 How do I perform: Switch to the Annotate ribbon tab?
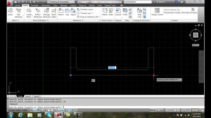35,5
